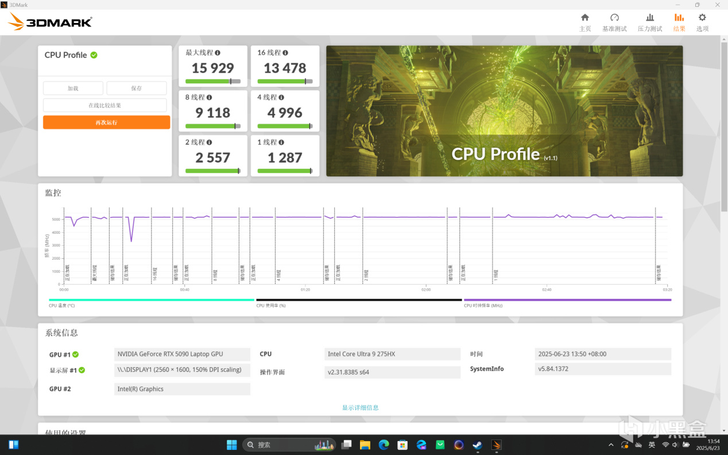Select the 结果 results tab
This screenshot has height=455, width=728.
(679, 22)
